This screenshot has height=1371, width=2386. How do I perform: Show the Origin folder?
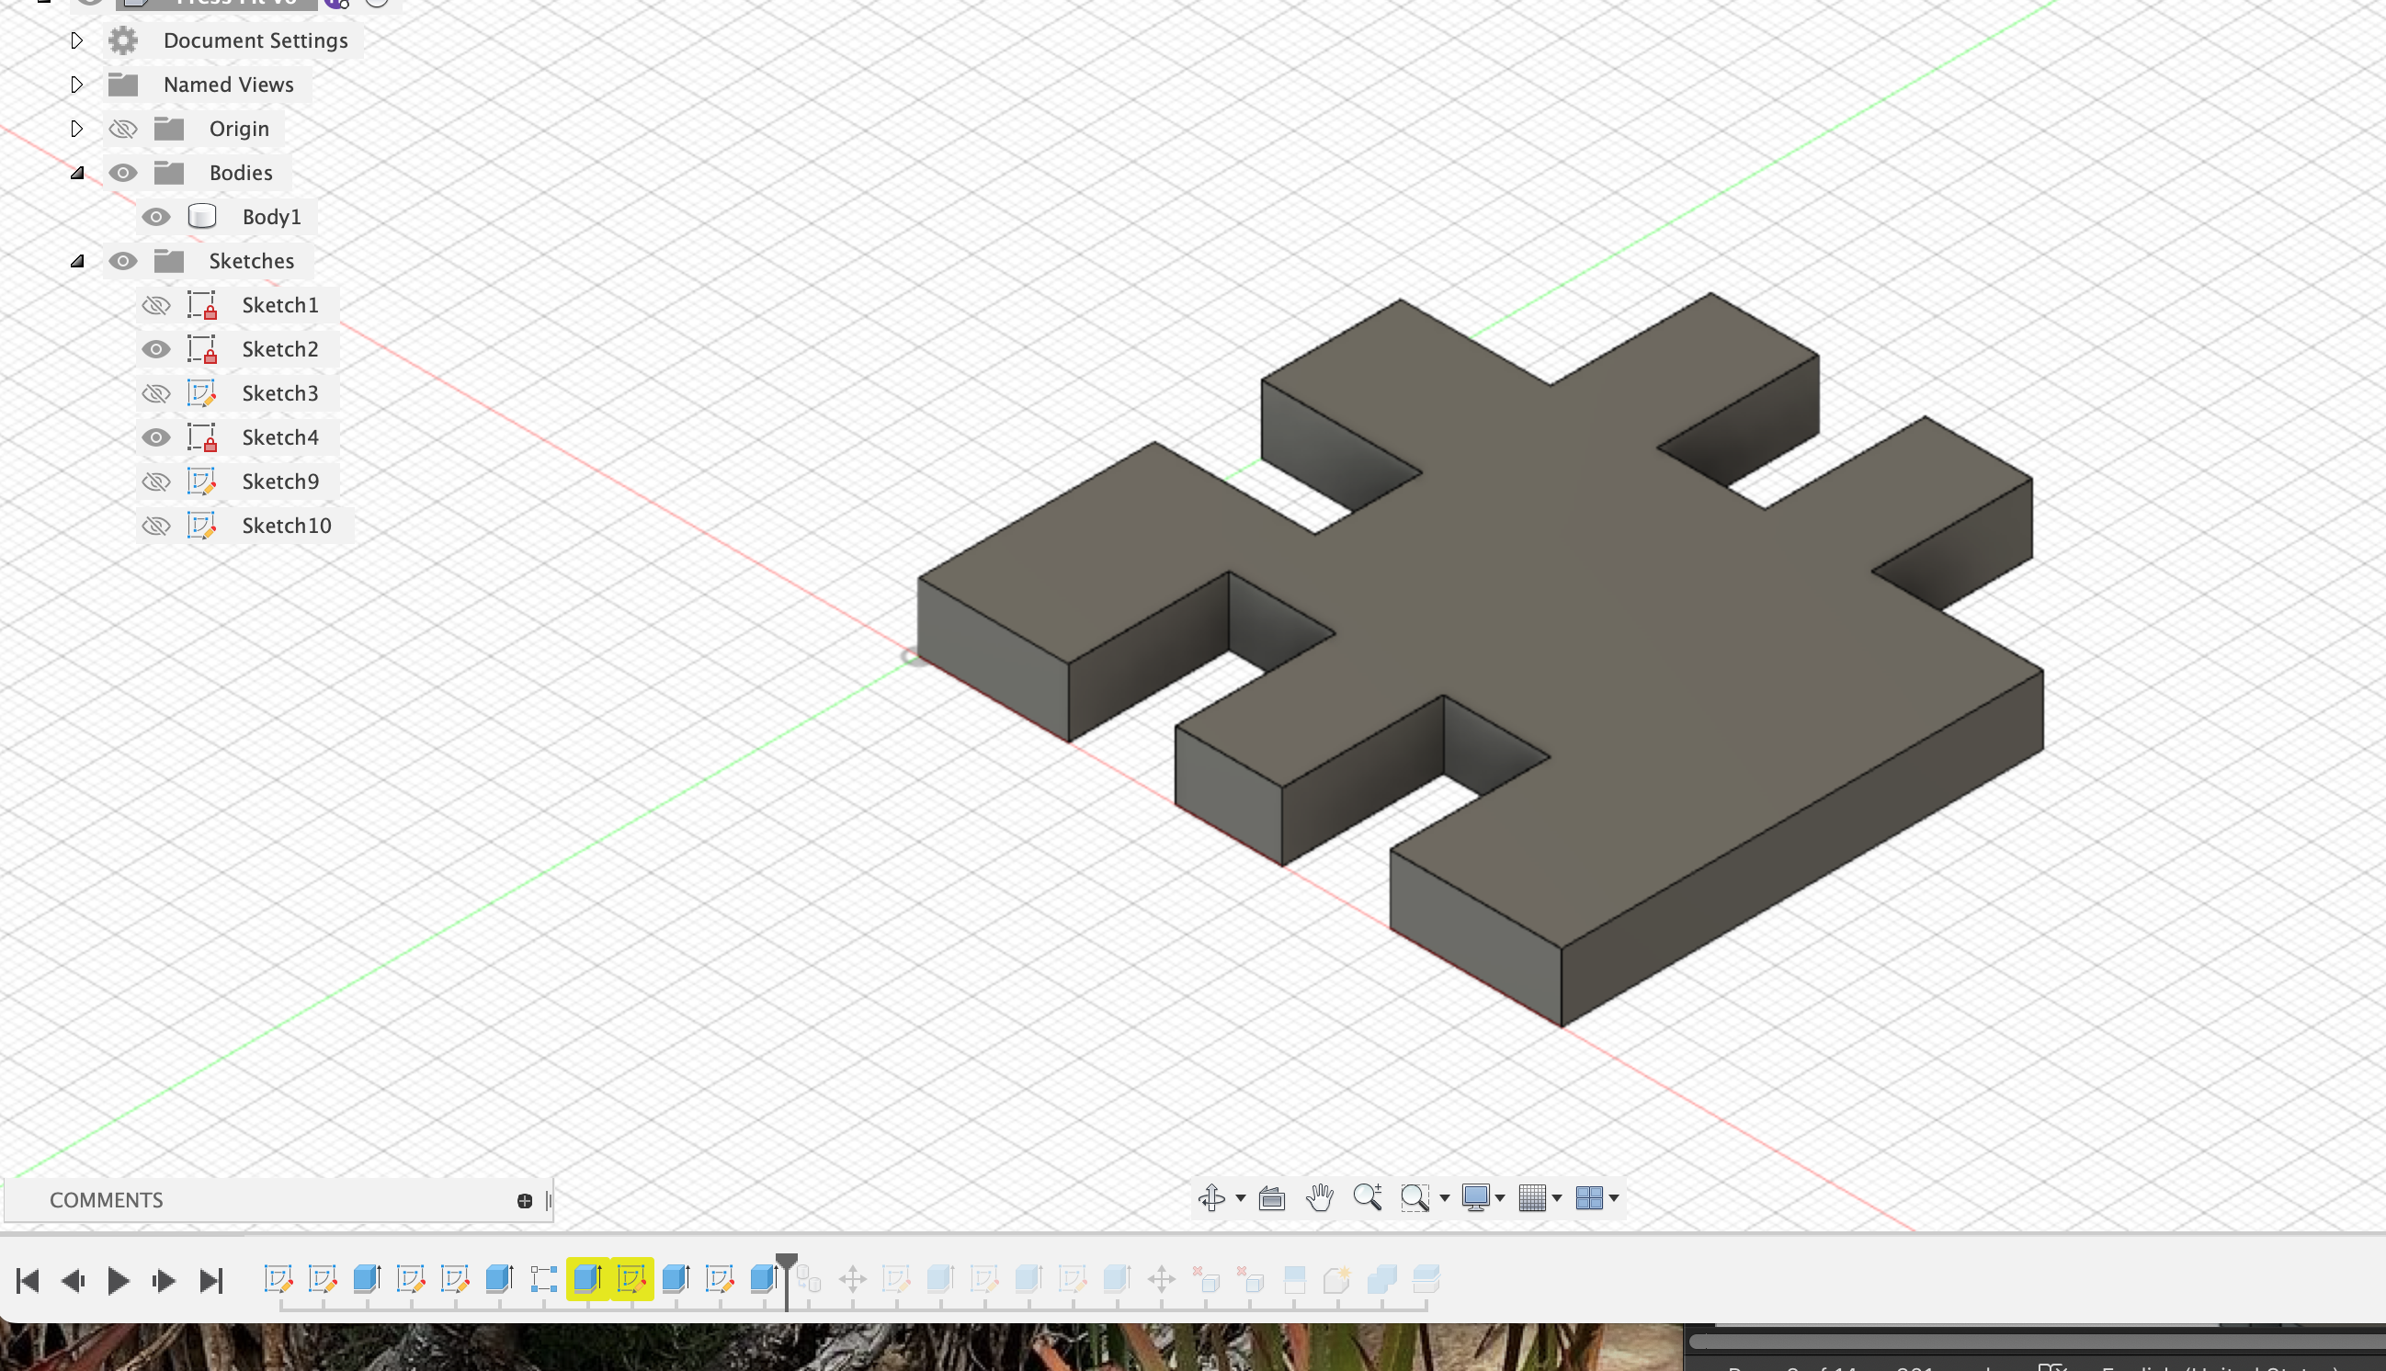123,129
